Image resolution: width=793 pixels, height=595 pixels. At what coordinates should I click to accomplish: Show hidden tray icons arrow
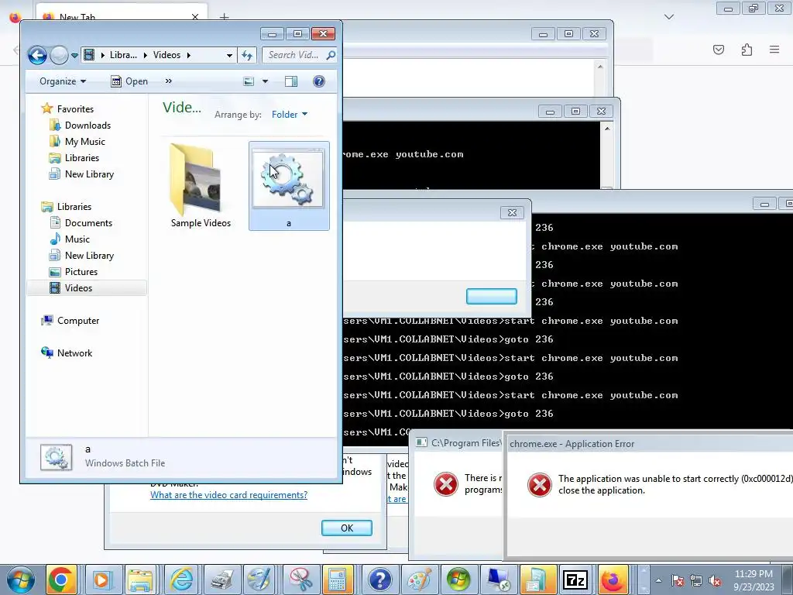click(x=658, y=581)
